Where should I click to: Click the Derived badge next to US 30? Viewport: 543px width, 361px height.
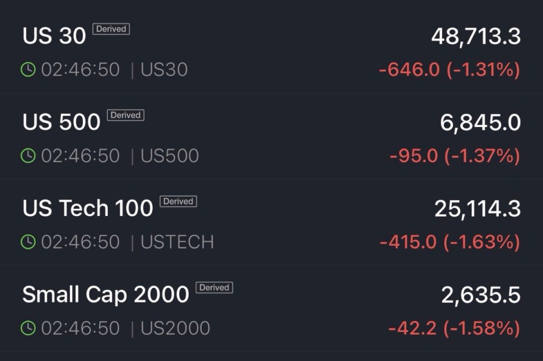[x=111, y=29]
